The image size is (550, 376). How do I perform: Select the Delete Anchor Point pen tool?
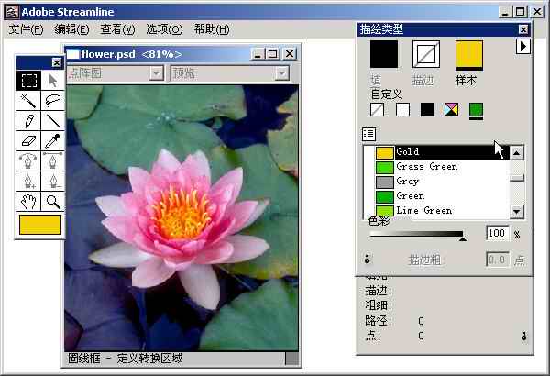(x=53, y=182)
